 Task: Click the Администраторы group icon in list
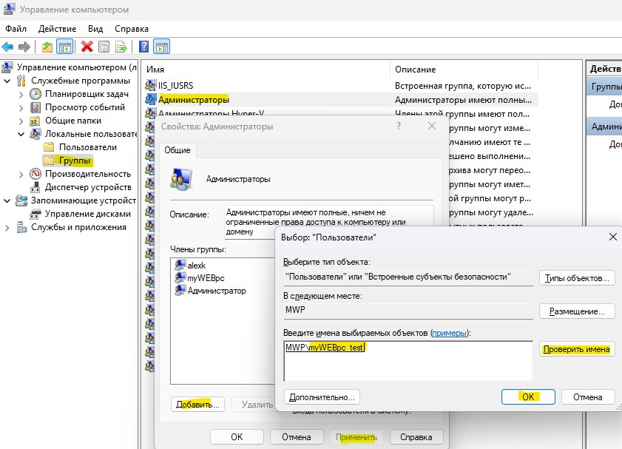tap(151, 99)
